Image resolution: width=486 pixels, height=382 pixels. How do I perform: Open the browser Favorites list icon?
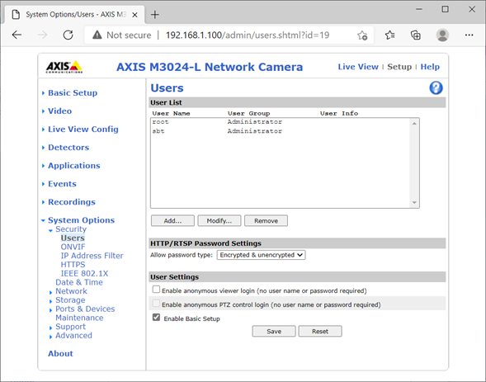tap(390, 35)
